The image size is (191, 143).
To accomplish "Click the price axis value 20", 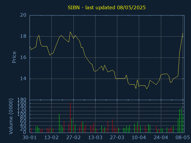I will (x=23, y=15).
